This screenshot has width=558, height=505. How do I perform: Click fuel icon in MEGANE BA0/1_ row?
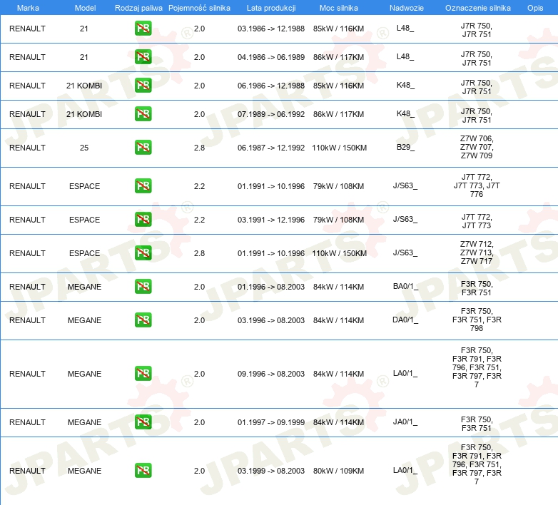point(143,286)
